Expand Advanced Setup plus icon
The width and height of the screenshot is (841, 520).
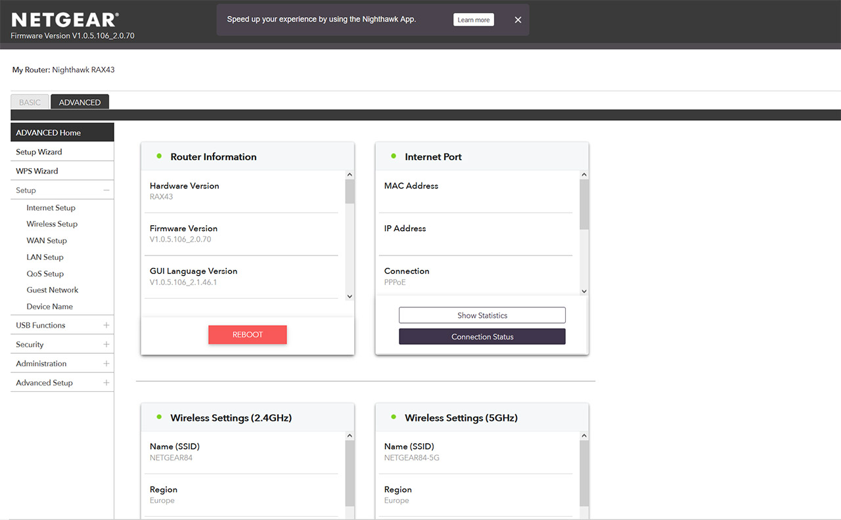pyautogui.click(x=106, y=382)
